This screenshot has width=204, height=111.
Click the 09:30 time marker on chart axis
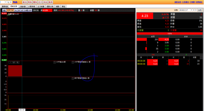[x=22, y=110]
